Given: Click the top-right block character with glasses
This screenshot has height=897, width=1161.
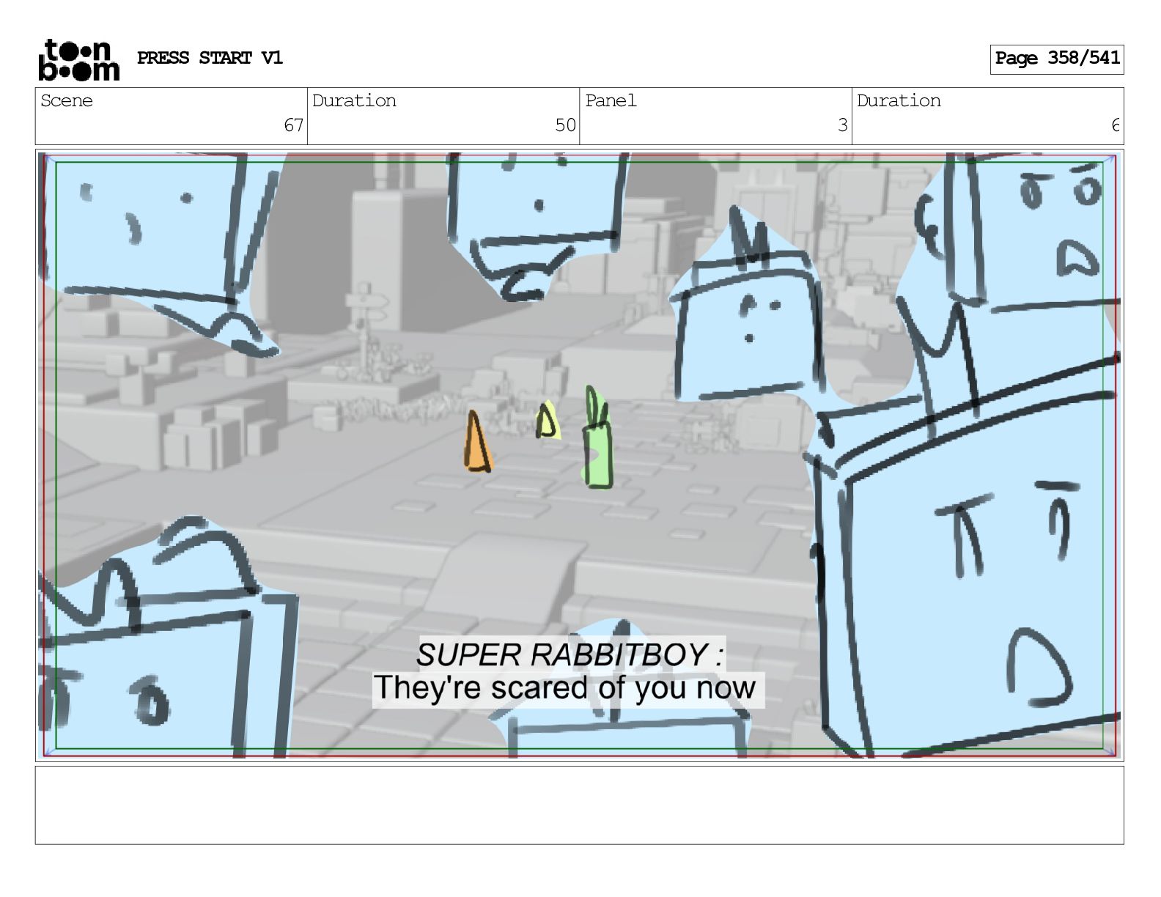Looking at the screenshot, I should pos(1026,235).
